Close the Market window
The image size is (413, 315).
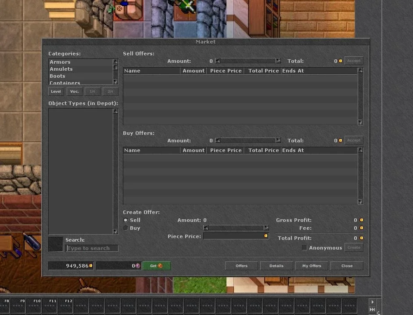tap(347, 266)
